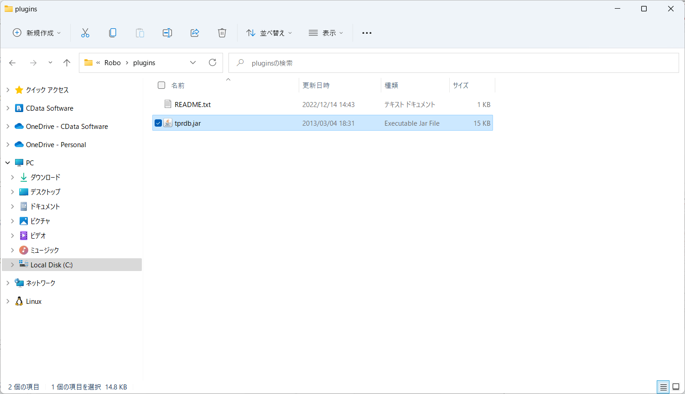Select the README.txt file name

tap(192, 104)
